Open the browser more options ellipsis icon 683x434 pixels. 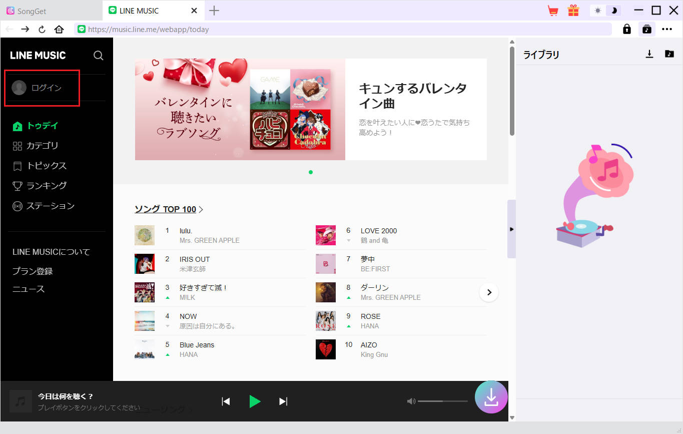[x=667, y=29]
